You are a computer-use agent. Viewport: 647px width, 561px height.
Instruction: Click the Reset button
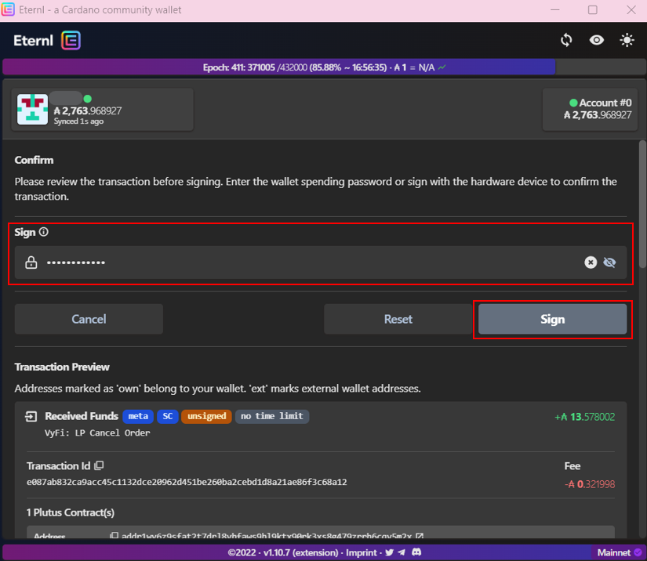coord(398,319)
